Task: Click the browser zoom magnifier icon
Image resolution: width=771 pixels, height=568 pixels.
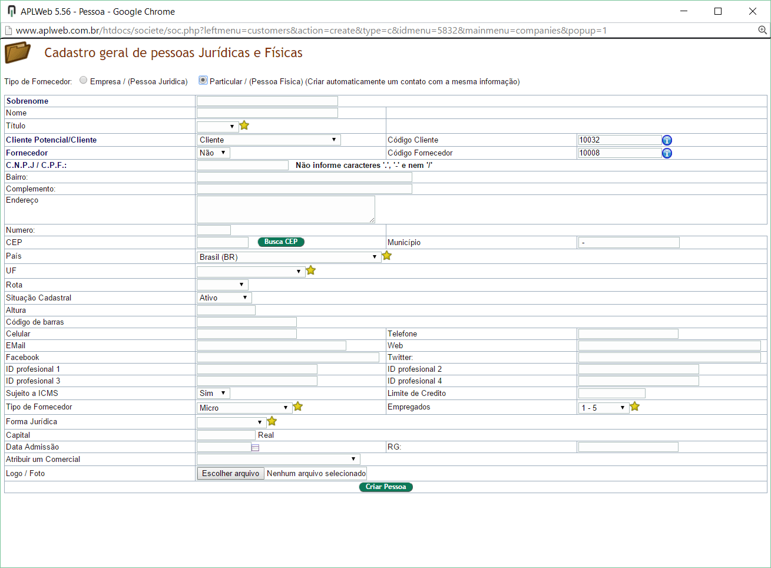Action: click(x=762, y=30)
